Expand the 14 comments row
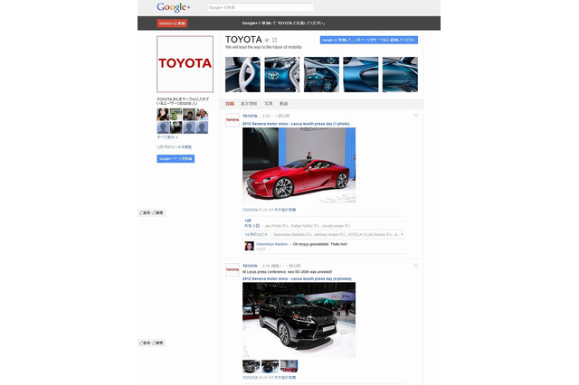This screenshot has width=579, height=385. (x=324, y=235)
